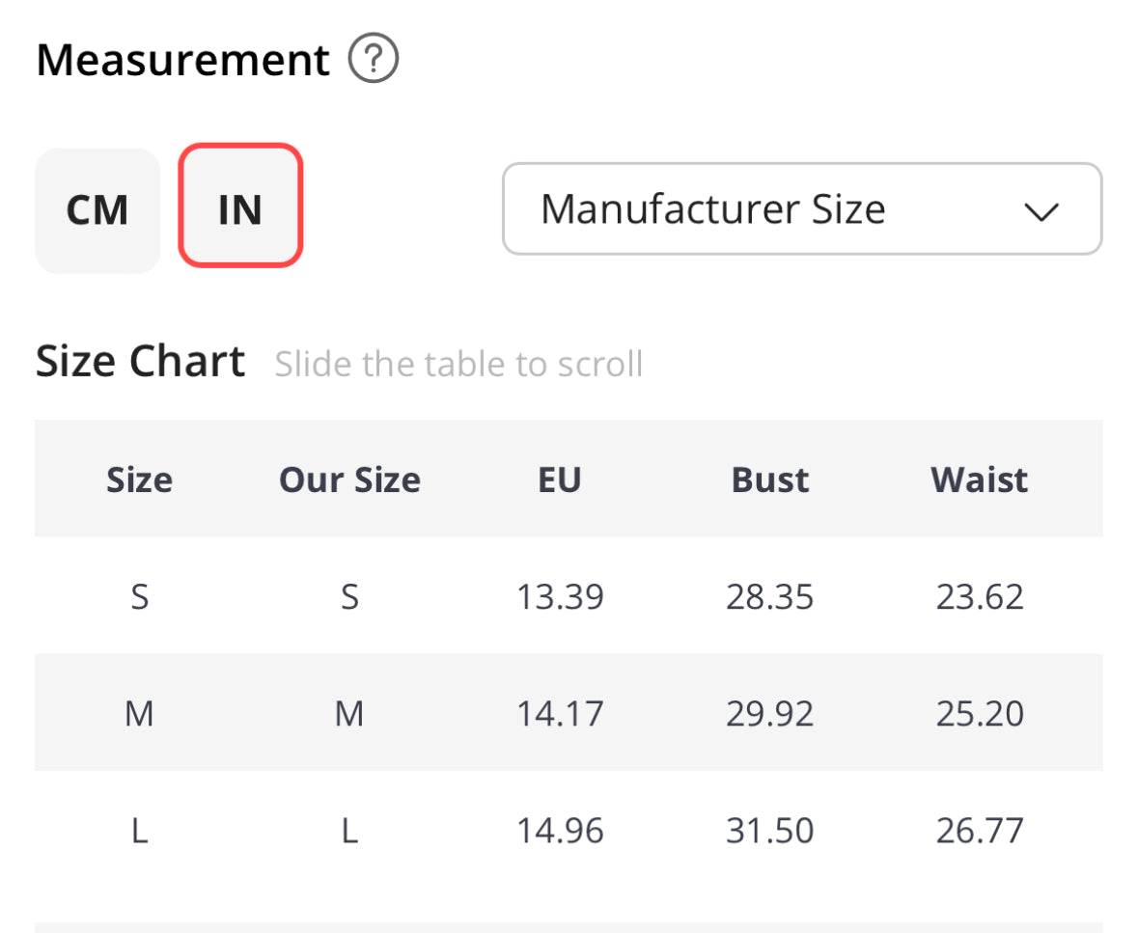Image resolution: width=1138 pixels, height=933 pixels.
Task: Click the 14.96 EU value
Action: coord(560,831)
